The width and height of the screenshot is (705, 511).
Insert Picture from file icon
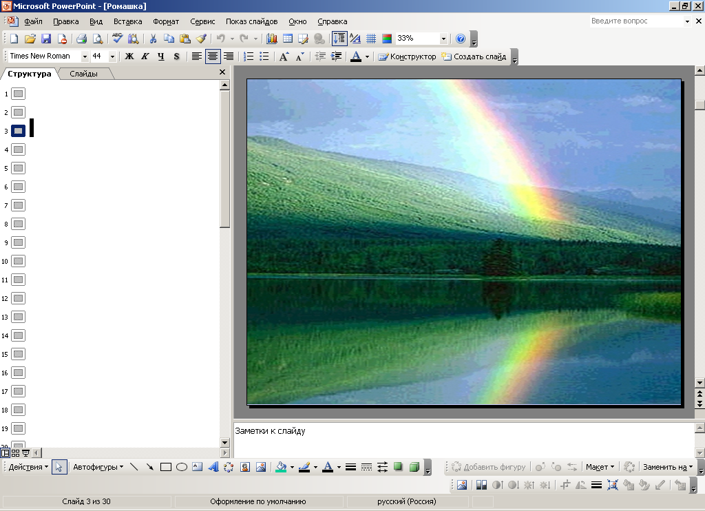pos(261,467)
